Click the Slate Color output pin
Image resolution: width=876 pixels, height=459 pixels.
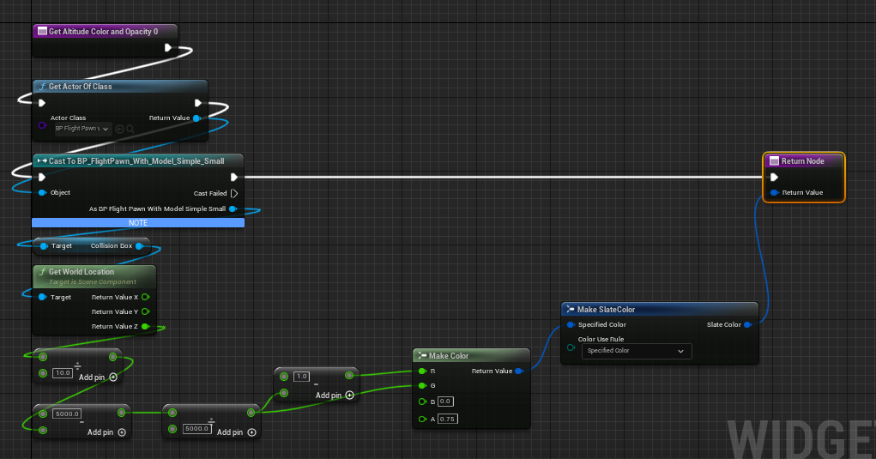coord(747,324)
